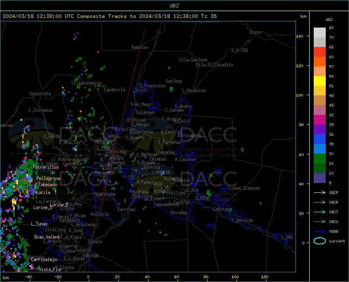Click the orange VBCR arrow legend icon

tap(320, 202)
